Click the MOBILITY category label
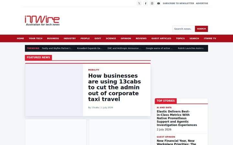Viewport: 233px width, 145px height. [94, 70]
